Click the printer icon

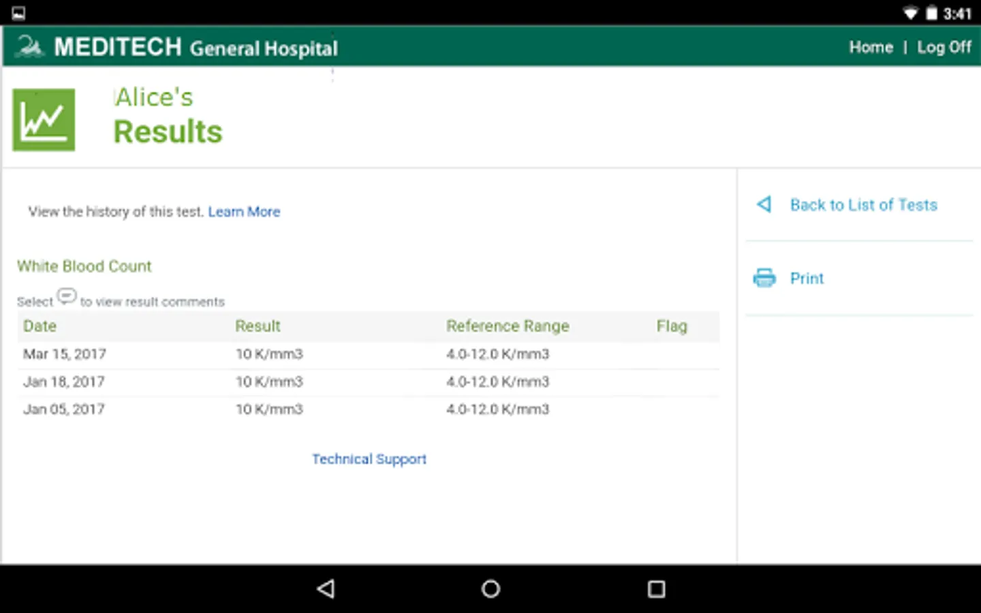pyautogui.click(x=764, y=278)
